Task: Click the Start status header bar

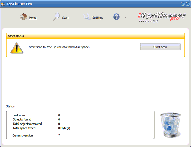Action: pos(95,36)
